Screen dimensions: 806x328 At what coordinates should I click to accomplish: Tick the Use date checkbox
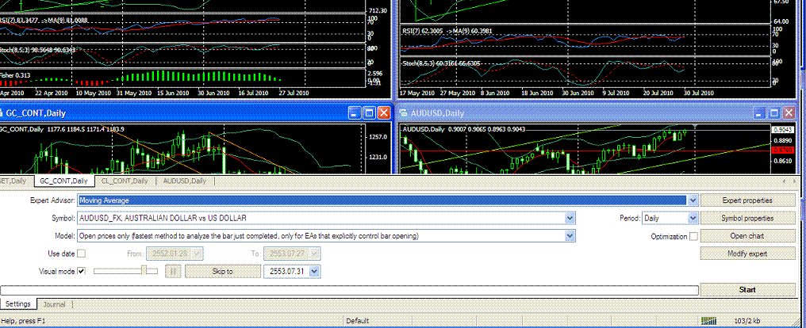click(x=81, y=253)
